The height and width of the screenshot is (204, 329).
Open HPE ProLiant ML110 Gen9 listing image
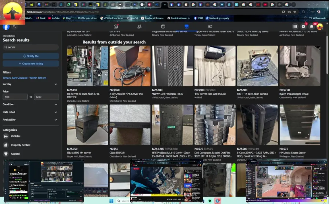click(x=172, y=125)
